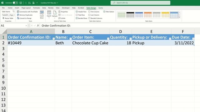Screen dimensions: 200x112
Task: Open filter dropdown for Quantity column
Action: 131,39
